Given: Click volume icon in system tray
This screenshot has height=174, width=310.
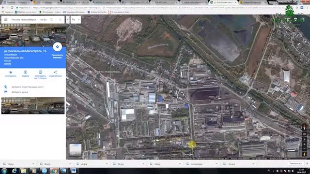Looking at the screenshot, I should pos(293,171).
